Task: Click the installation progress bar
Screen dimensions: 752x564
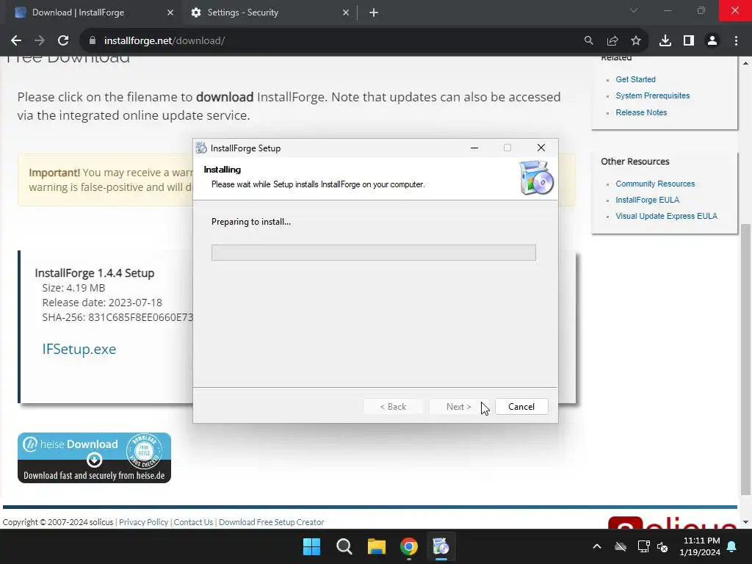Action: (374, 253)
